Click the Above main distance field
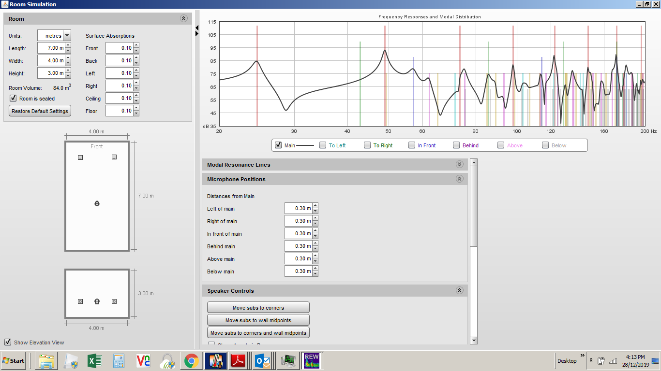This screenshot has height=371, width=661. tap(299, 259)
